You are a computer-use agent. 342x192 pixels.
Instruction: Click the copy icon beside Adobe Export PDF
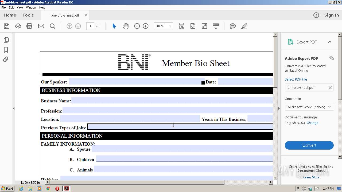tap(332, 58)
